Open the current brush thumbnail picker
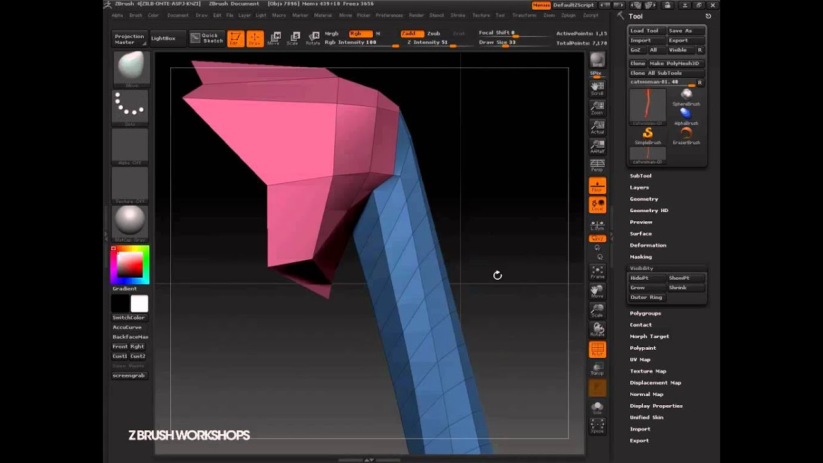The width and height of the screenshot is (823, 463). pyautogui.click(x=131, y=69)
